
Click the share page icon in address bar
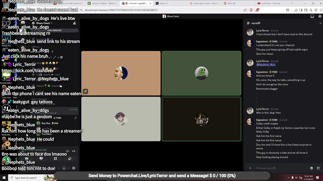pos(245,10)
